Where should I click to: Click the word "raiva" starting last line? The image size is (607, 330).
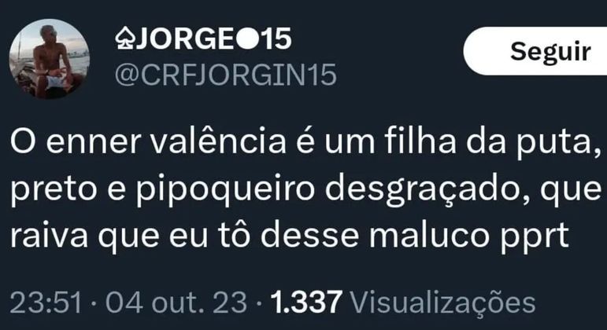click(x=49, y=236)
